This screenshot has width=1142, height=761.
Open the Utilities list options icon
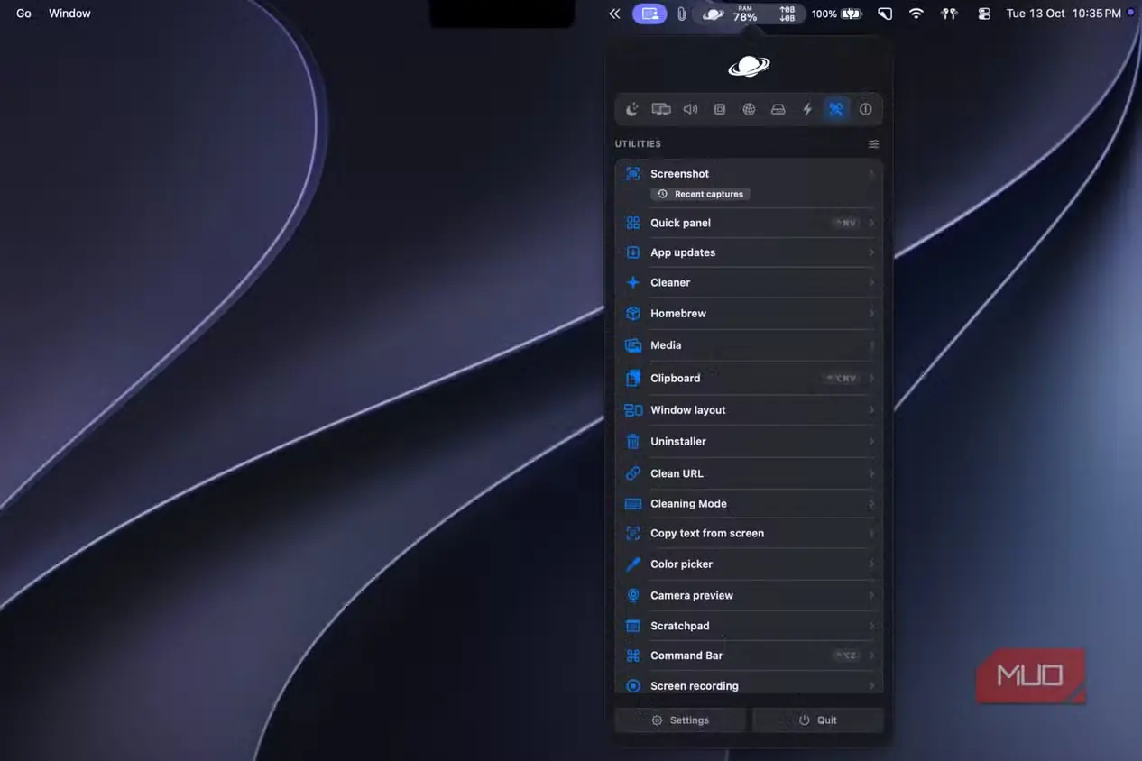873,144
